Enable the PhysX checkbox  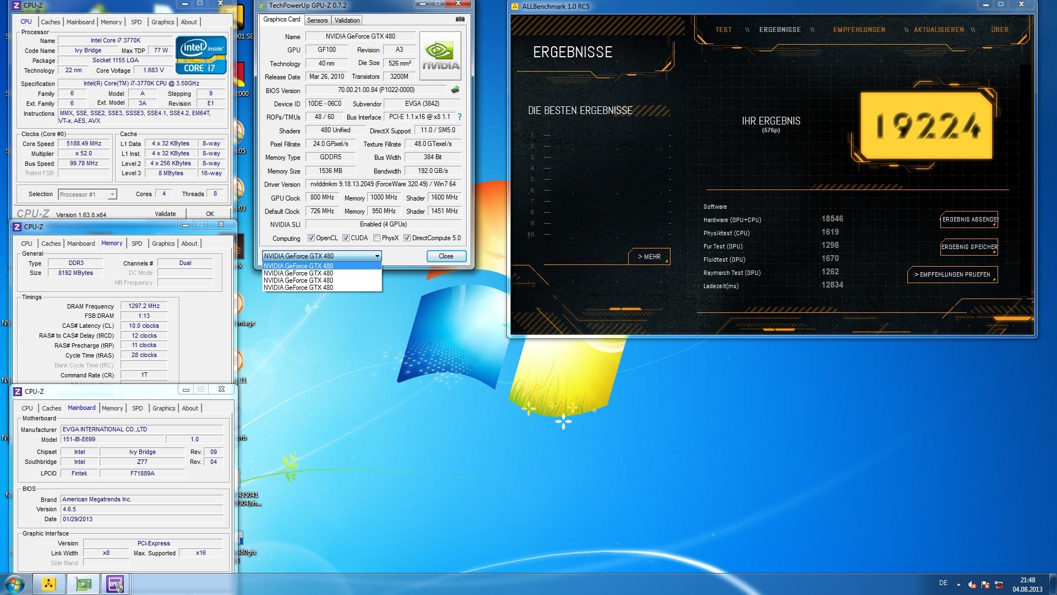tap(377, 238)
